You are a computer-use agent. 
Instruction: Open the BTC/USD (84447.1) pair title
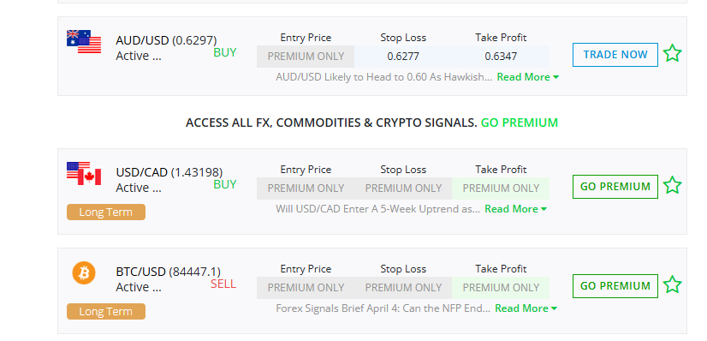click(168, 272)
